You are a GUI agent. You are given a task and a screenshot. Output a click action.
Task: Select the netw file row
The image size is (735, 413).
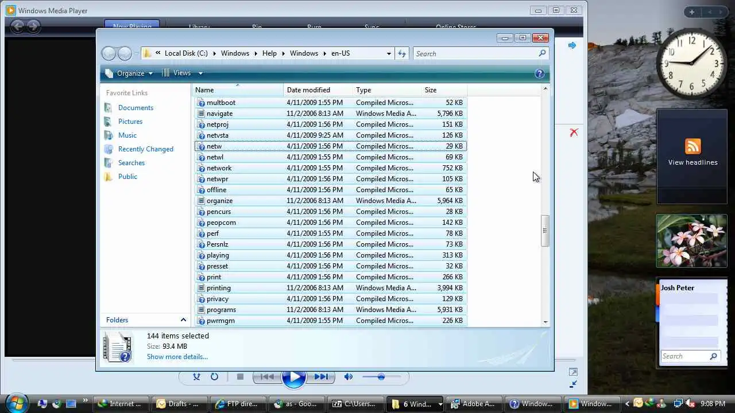pos(330,146)
